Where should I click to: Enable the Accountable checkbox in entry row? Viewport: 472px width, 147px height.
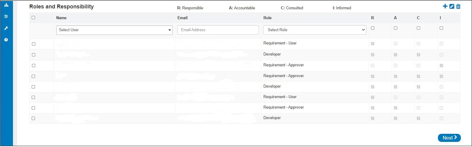(396, 28)
